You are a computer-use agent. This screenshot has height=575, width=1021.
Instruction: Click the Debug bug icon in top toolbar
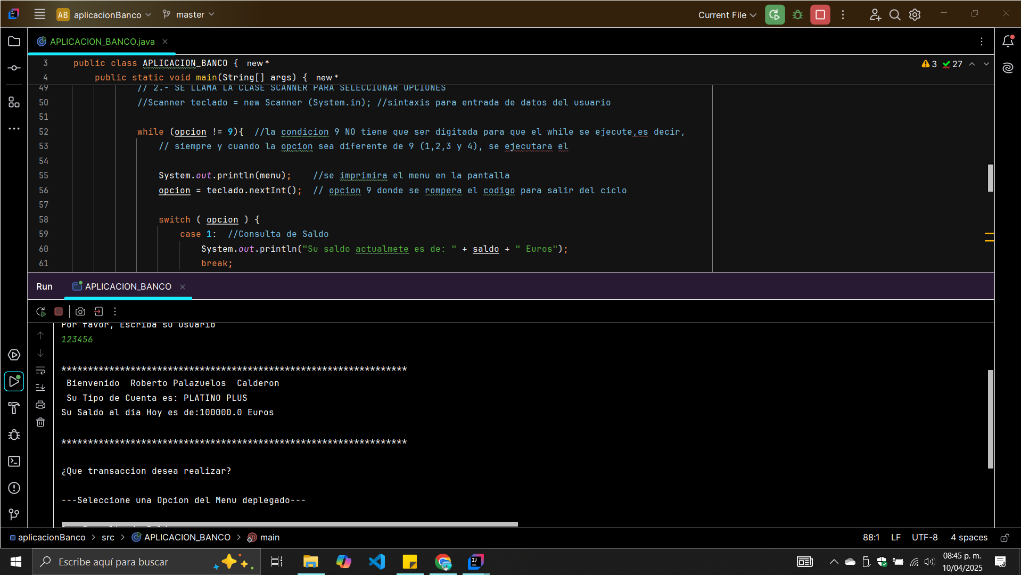797,14
